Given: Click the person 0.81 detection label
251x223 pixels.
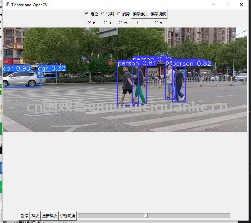Looking at the screenshot, I should [x=137, y=63].
